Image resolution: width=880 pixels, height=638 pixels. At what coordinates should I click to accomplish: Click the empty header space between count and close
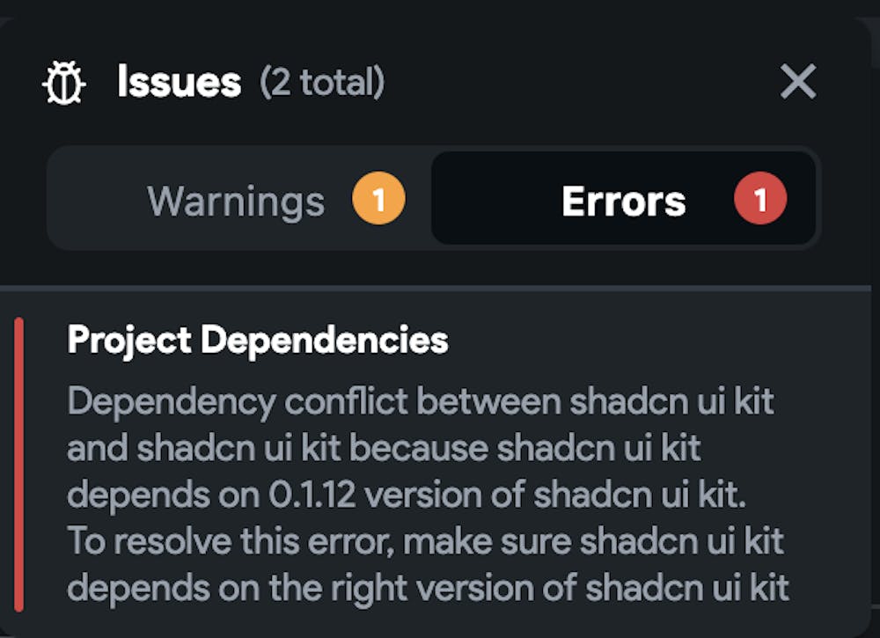click(x=581, y=84)
